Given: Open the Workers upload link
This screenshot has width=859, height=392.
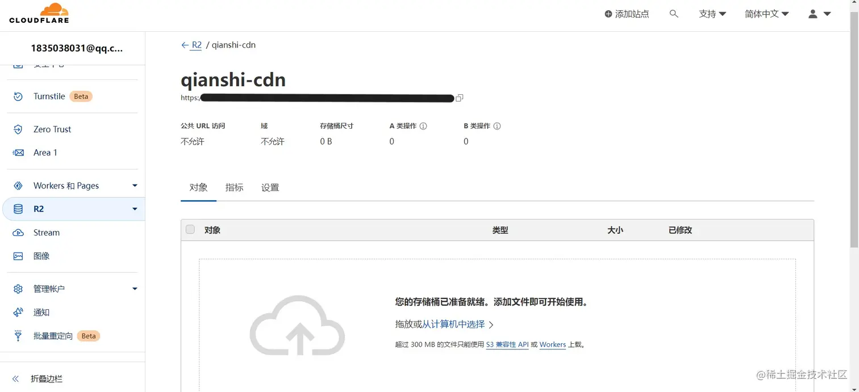Looking at the screenshot, I should point(553,344).
